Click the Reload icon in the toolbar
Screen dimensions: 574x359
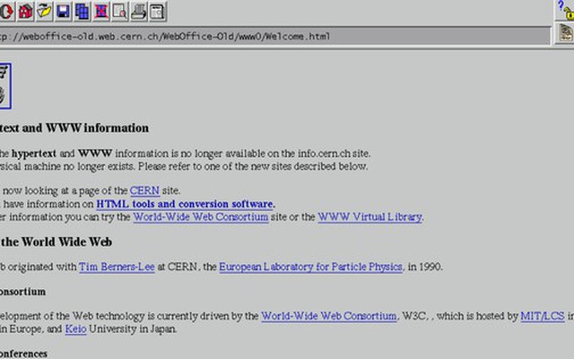pyautogui.click(x=7, y=12)
